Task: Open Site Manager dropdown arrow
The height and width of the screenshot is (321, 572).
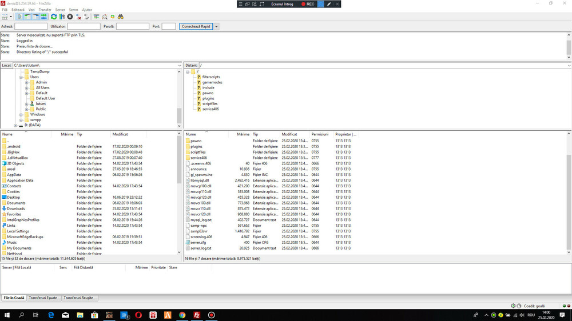Action: 11,17
